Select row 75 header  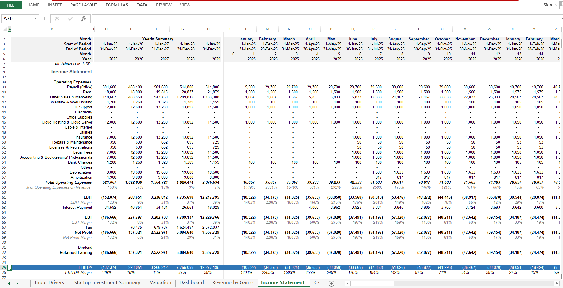click(x=4, y=267)
